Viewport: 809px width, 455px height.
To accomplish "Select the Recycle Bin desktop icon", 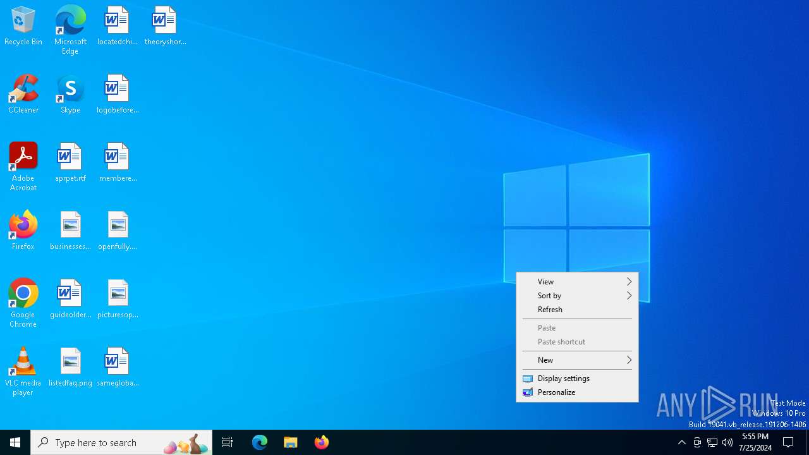I will [x=23, y=27].
